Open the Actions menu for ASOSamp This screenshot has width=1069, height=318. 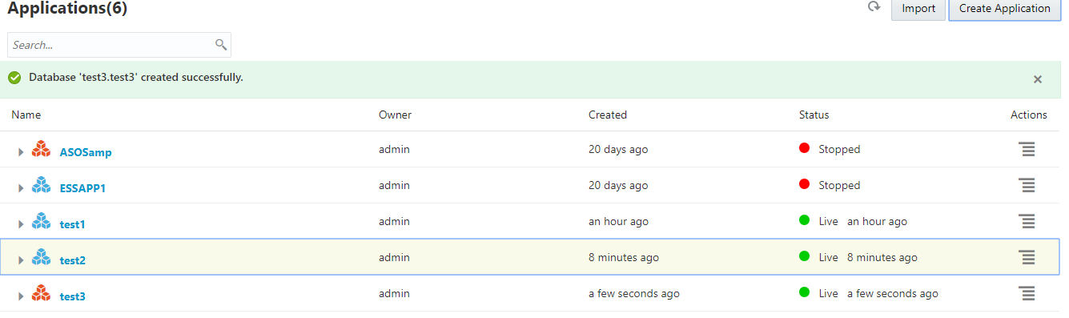[1027, 149]
